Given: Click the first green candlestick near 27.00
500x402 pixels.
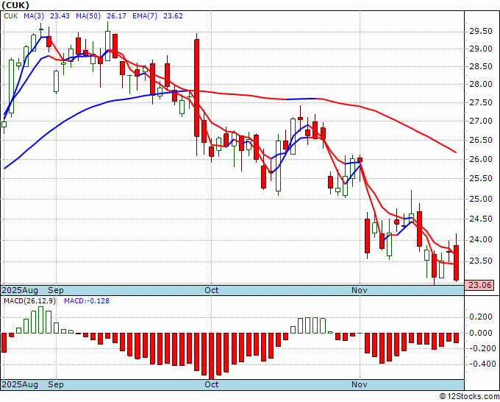Looking at the screenshot, I should point(4,124).
